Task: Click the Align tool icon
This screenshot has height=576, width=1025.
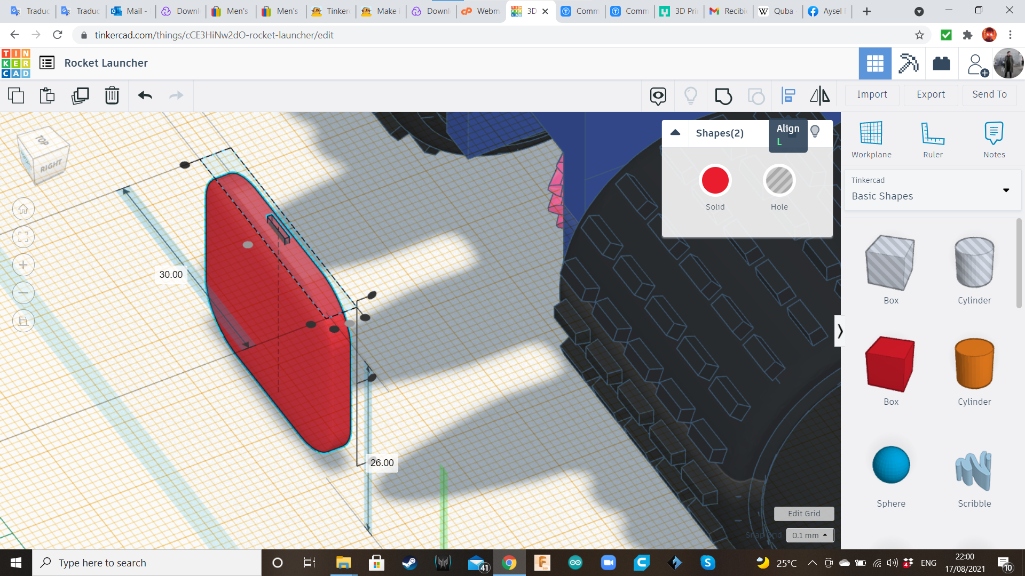Action: pyautogui.click(x=788, y=96)
